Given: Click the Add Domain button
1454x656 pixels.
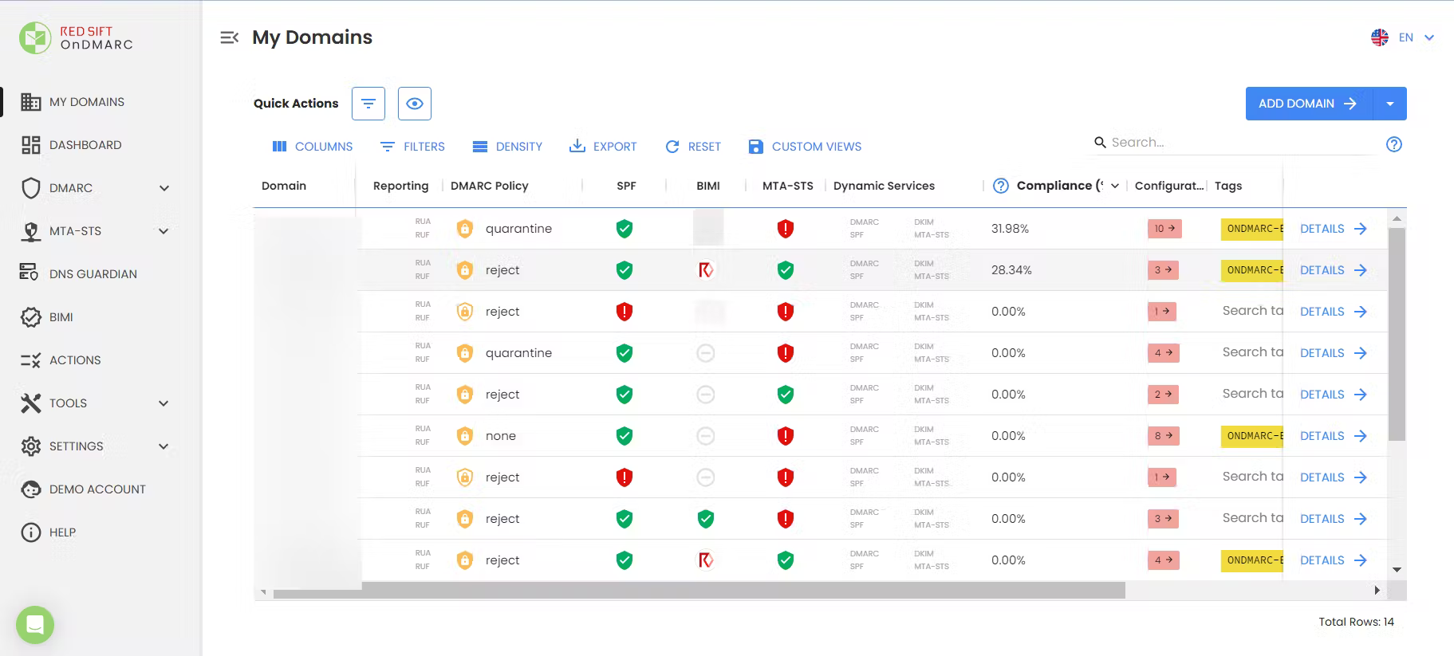Looking at the screenshot, I should point(1308,104).
